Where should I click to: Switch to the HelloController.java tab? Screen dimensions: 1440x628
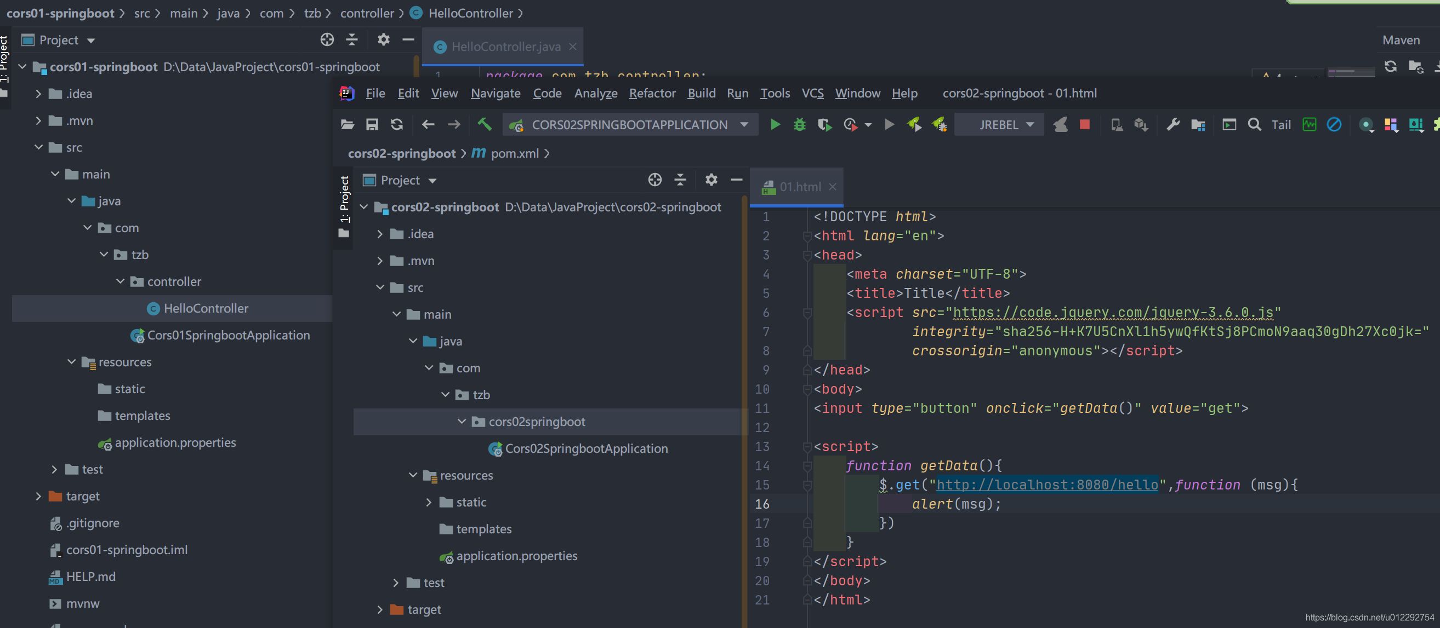(x=505, y=47)
